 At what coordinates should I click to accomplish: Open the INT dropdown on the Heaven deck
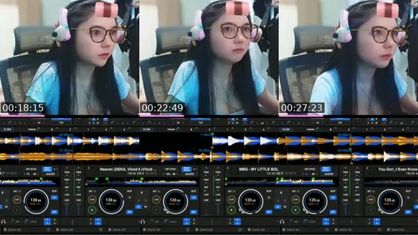[92, 191]
